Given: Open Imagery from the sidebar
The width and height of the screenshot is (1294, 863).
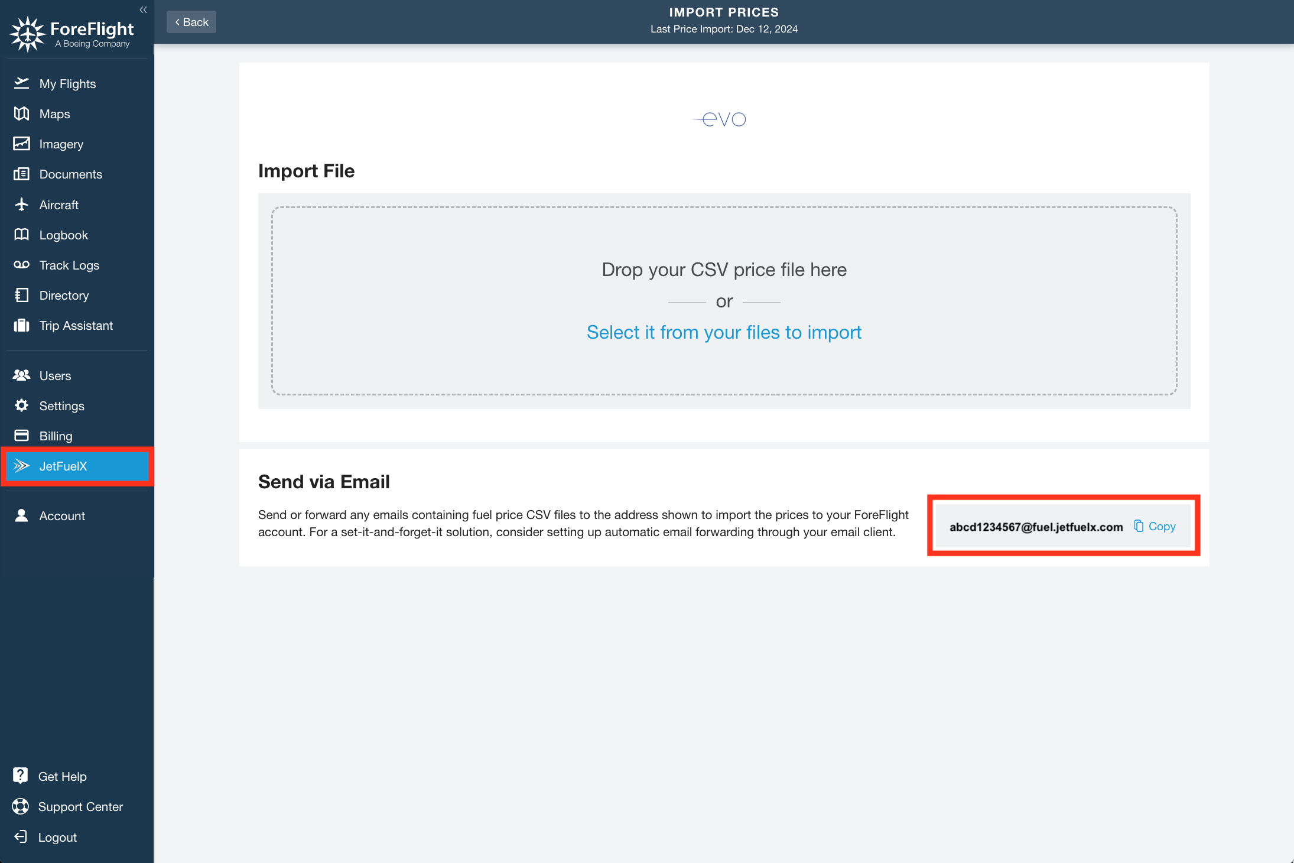Looking at the screenshot, I should point(77,144).
